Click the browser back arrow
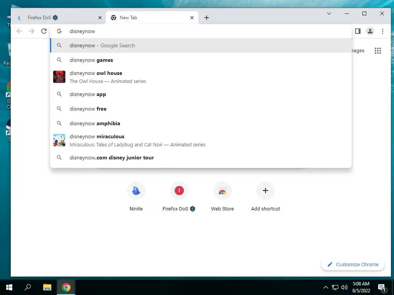The image size is (394, 295). coord(19,31)
